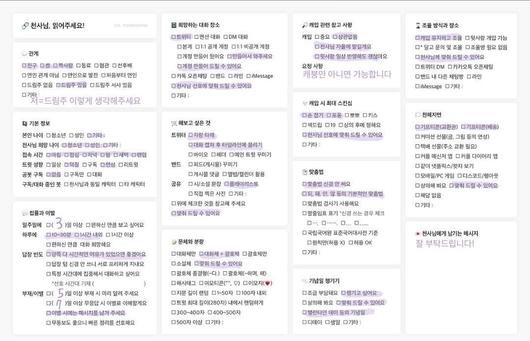
Task: Tick the "상관없음" checkbox in 캐입 row
Action: point(335,37)
